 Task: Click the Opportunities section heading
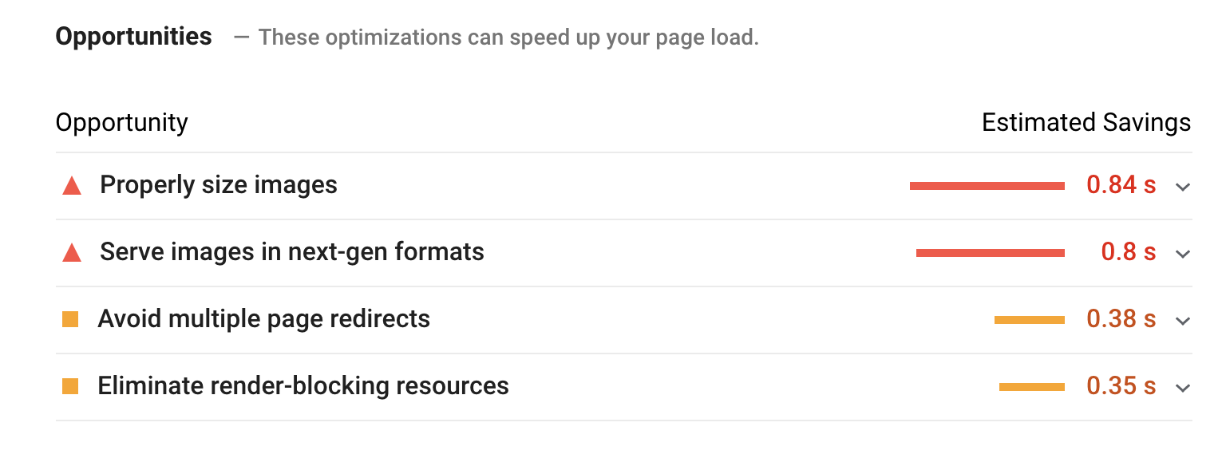(x=134, y=37)
